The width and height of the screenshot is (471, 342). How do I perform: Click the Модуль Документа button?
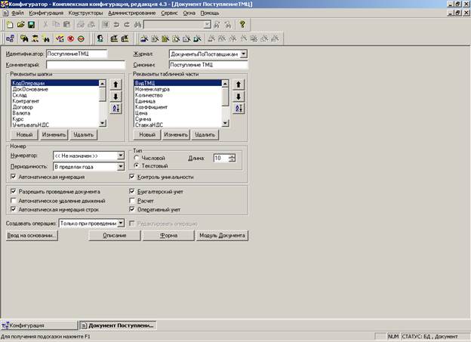221,235
